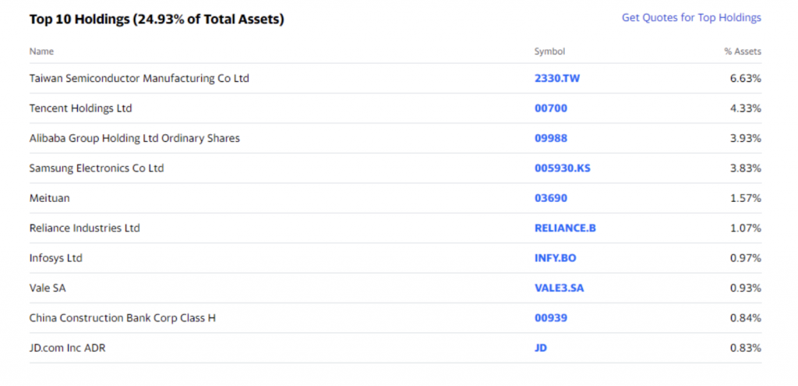Click the Name column header

click(x=41, y=51)
